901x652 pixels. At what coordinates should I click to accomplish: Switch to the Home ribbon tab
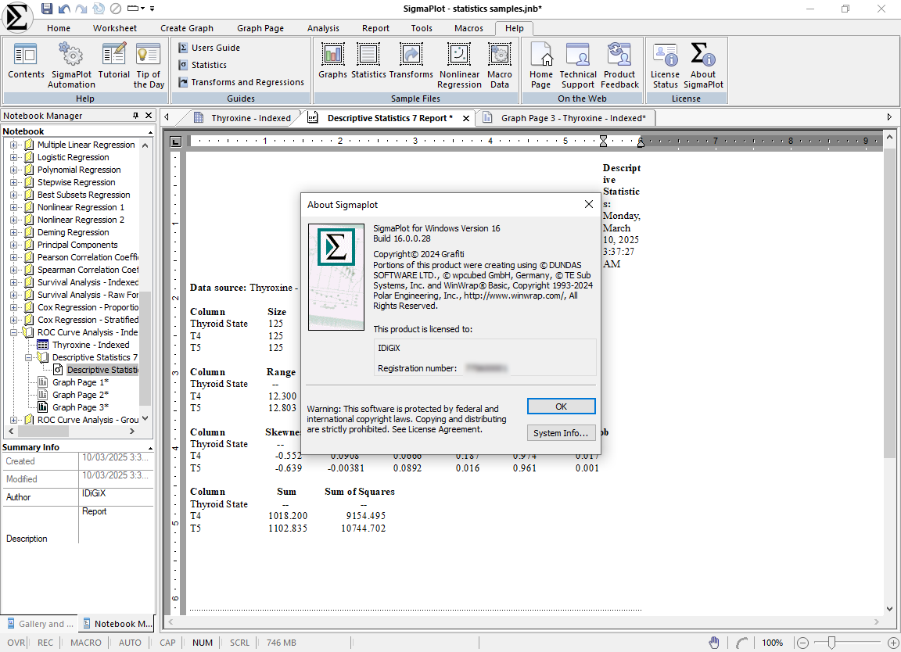tap(59, 28)
